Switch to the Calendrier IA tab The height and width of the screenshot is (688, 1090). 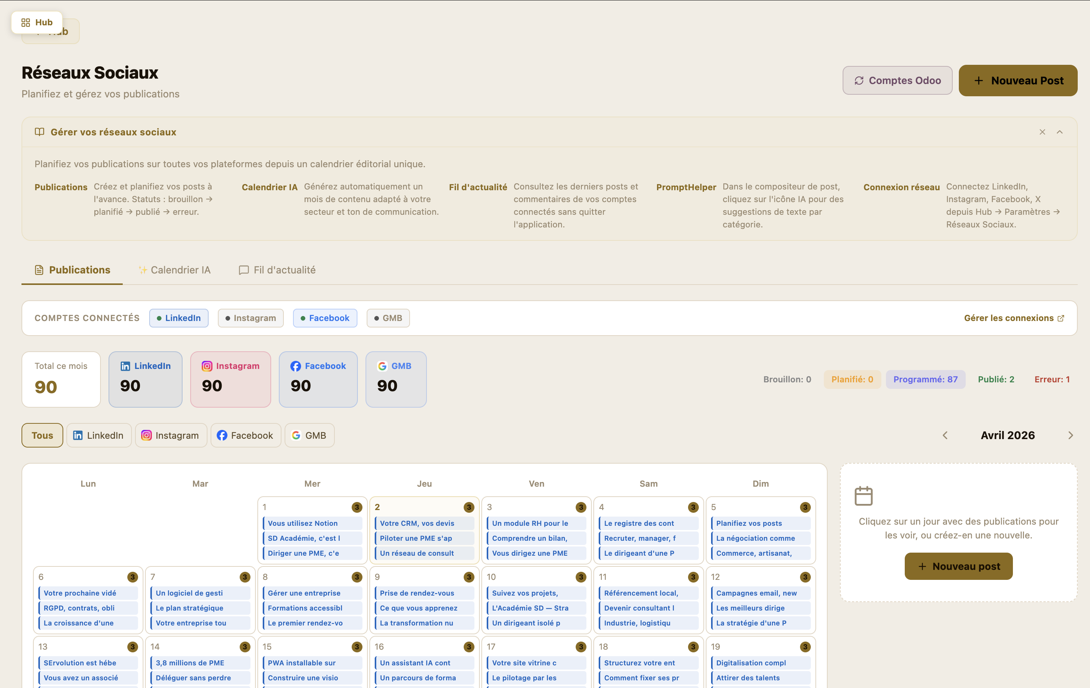coord(174,270)
